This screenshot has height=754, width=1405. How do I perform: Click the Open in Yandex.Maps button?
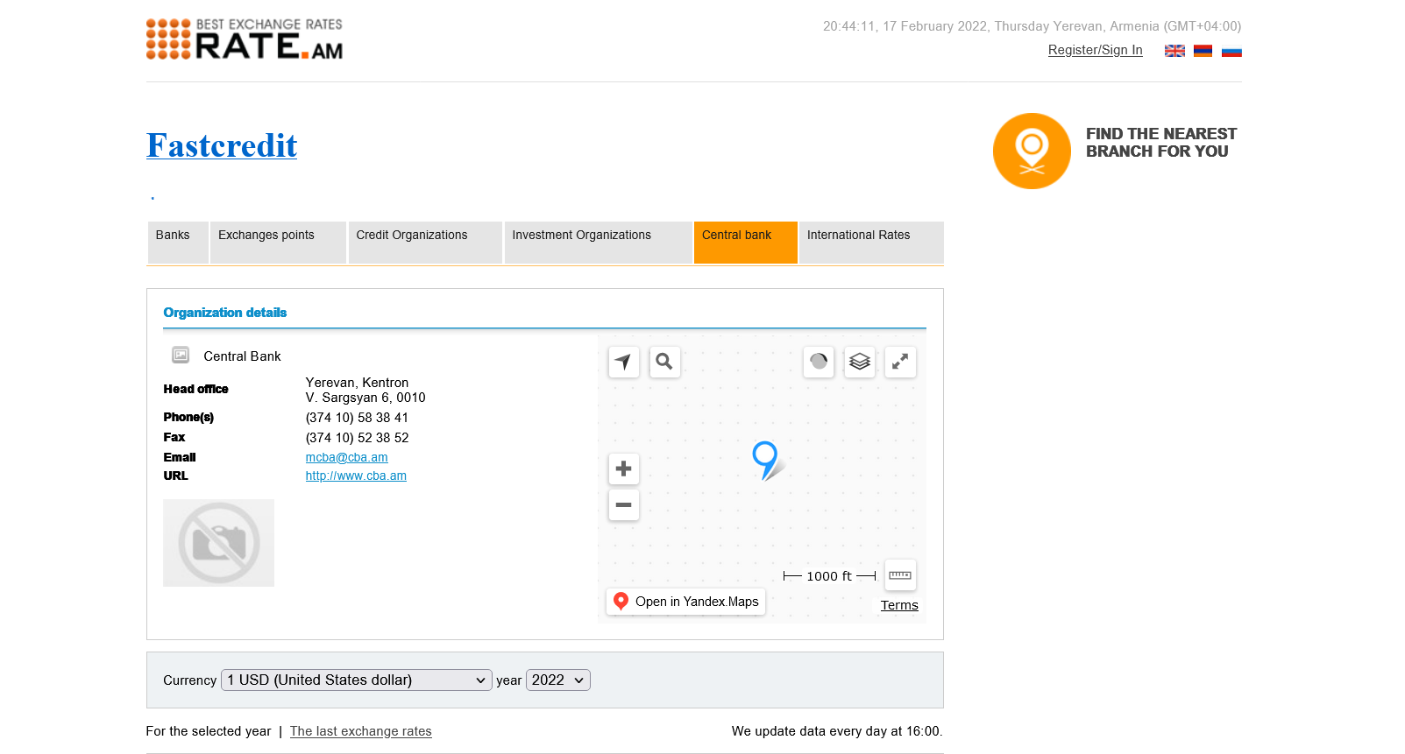click(685, 602)
